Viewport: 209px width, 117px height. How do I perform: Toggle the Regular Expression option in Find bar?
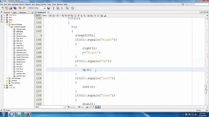click(x=93, y=107)
